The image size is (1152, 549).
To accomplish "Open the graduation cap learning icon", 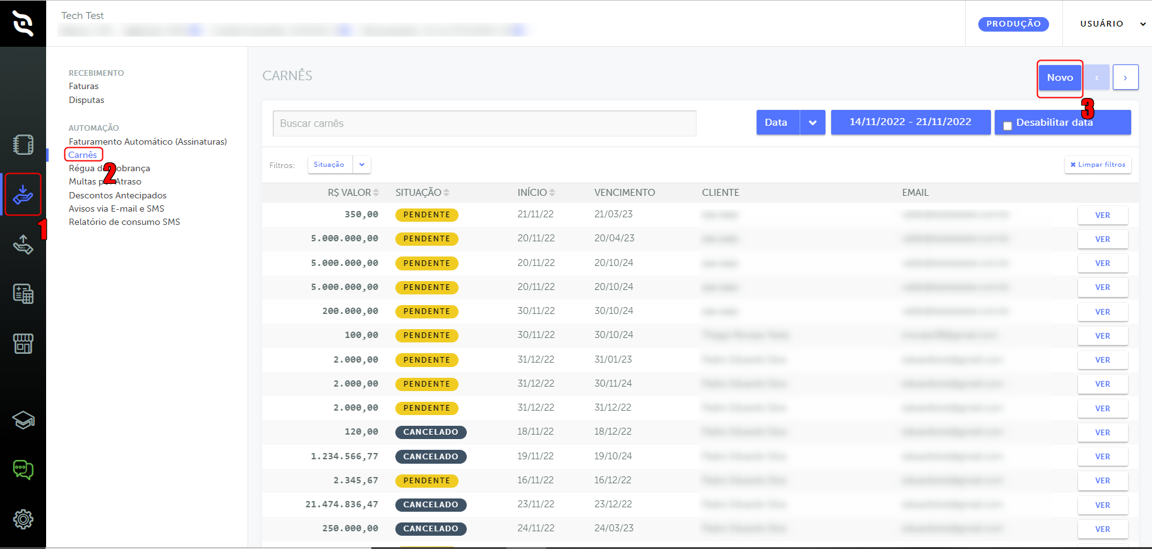I will [23, 419].
